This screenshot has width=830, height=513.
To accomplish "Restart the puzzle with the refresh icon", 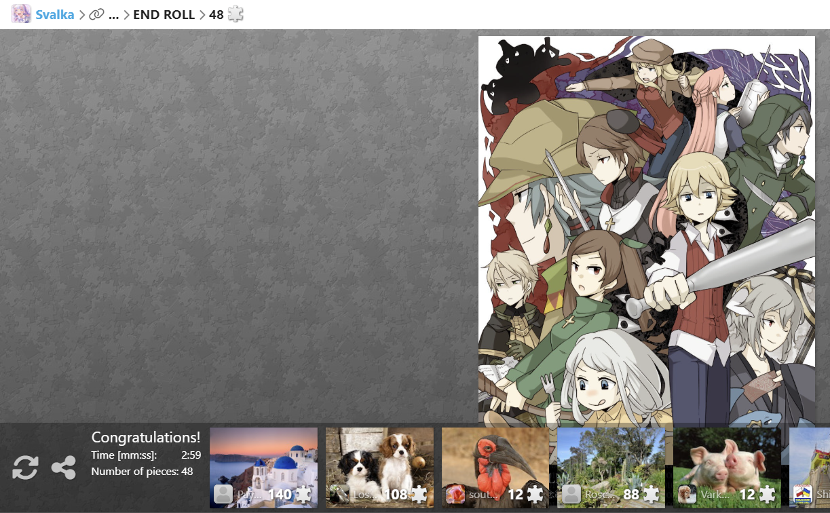I will tap(25, 468).
